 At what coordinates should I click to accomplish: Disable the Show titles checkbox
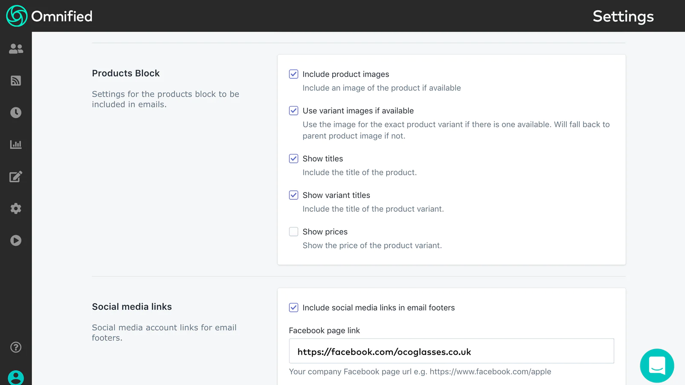pyautogui.click(x=294, y=159)
